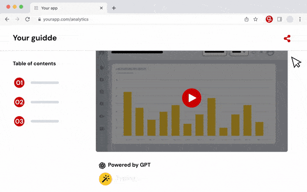Viewport: 307px width, 192px height.
Task: Click the profile avatar circle
Action: [x=290, y=19]
